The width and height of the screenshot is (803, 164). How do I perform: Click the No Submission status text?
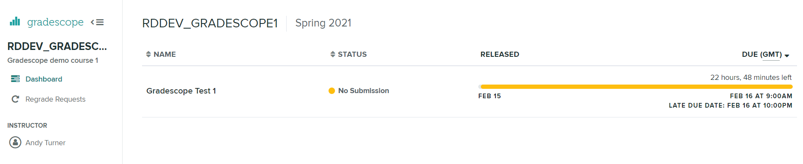coord(364,91)
